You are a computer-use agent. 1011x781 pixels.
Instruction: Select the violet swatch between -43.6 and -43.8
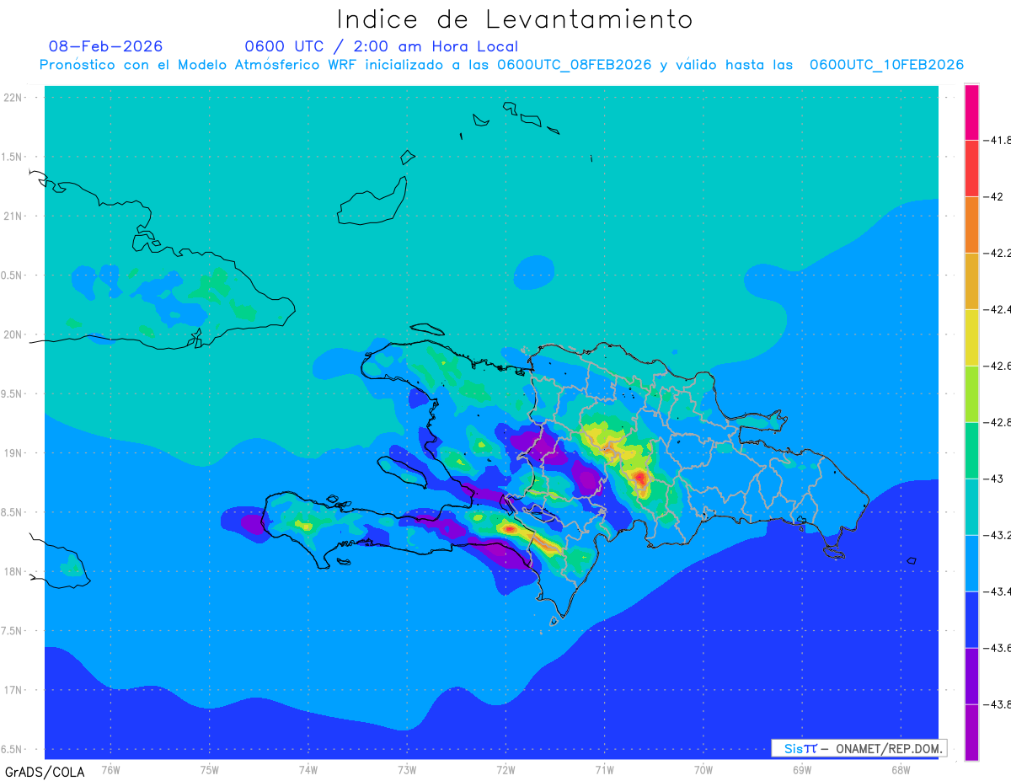click(971, 676)
